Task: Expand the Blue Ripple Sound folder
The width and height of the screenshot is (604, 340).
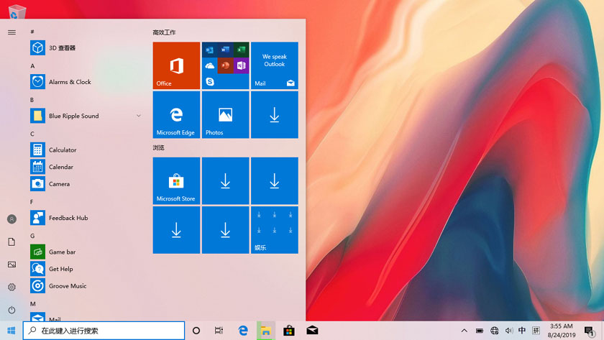Action: (x=138, y=116)
